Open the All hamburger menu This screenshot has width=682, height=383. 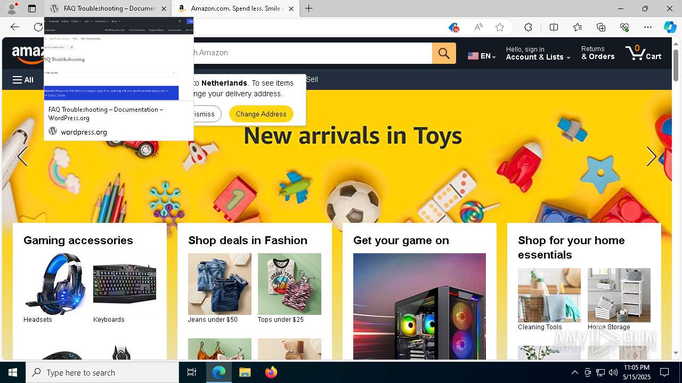tap(23, 80)
